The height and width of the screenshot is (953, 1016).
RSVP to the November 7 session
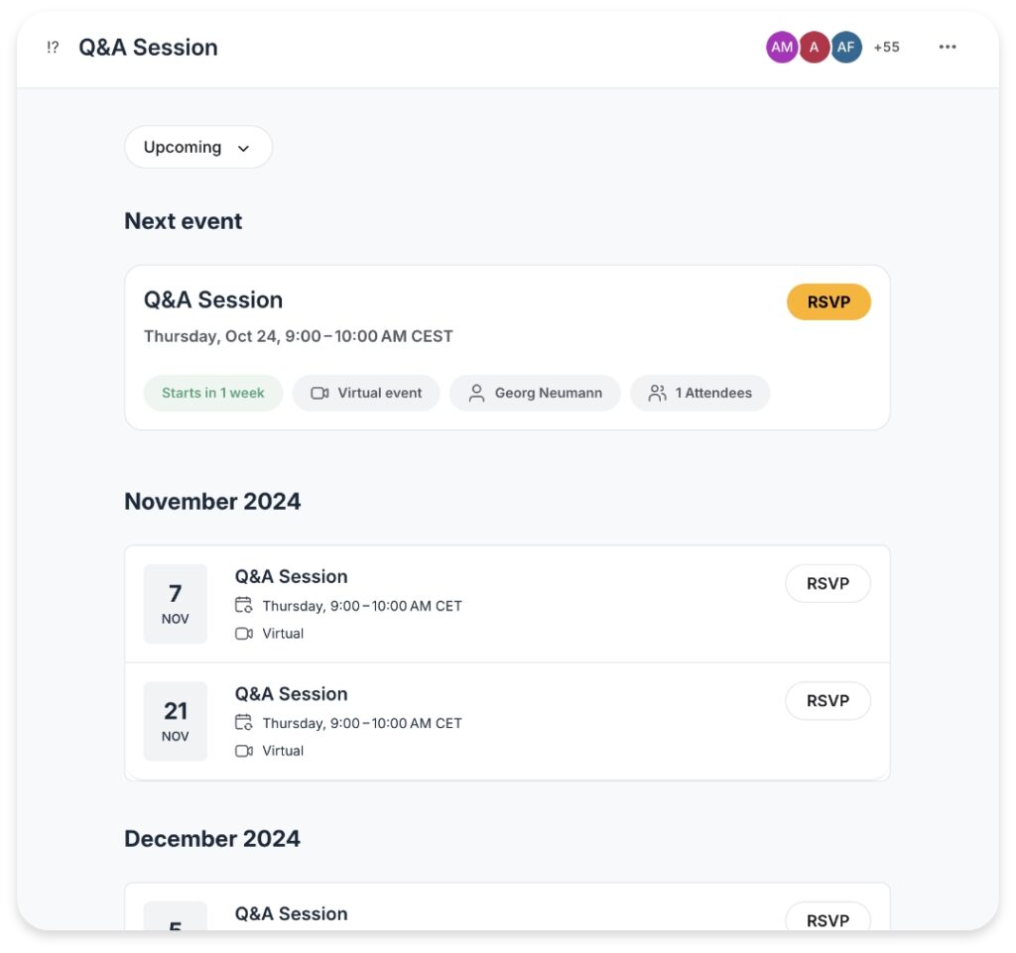click(827, 583)
